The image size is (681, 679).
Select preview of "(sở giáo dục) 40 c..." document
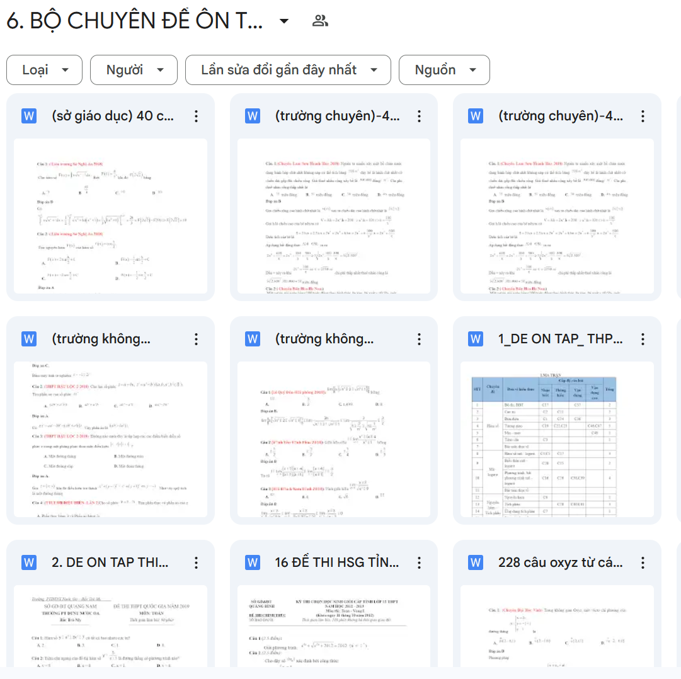point(110,216)
